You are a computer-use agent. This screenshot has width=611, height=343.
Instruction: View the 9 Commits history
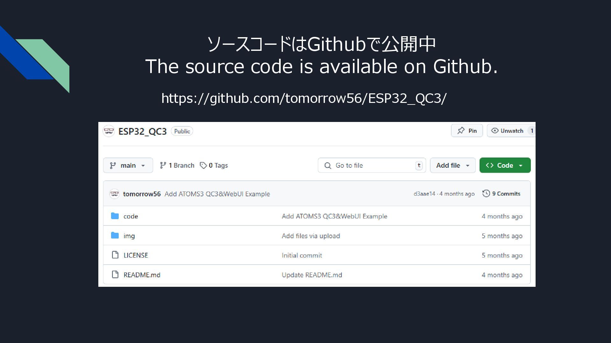(506, 193)
